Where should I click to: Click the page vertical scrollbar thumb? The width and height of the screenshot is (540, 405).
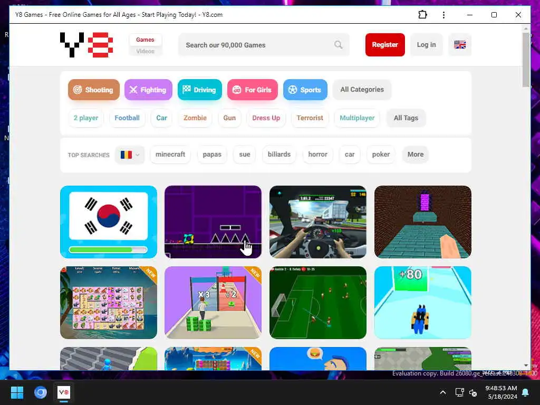click(x=526, y=60)
